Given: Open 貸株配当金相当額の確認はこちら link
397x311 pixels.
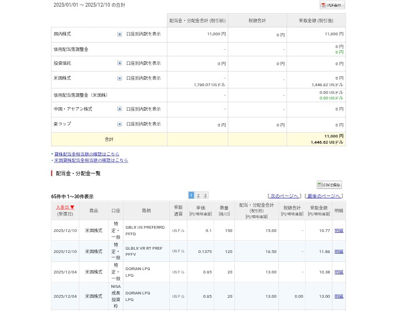Looking at the screenshot, I should (x=87, y=154).
